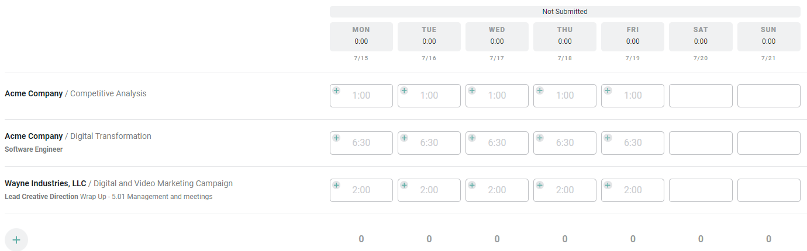Click Friday 6:30 field for Digital Transformation
This screenshot has height=251, width=807.
coord(633,143)
